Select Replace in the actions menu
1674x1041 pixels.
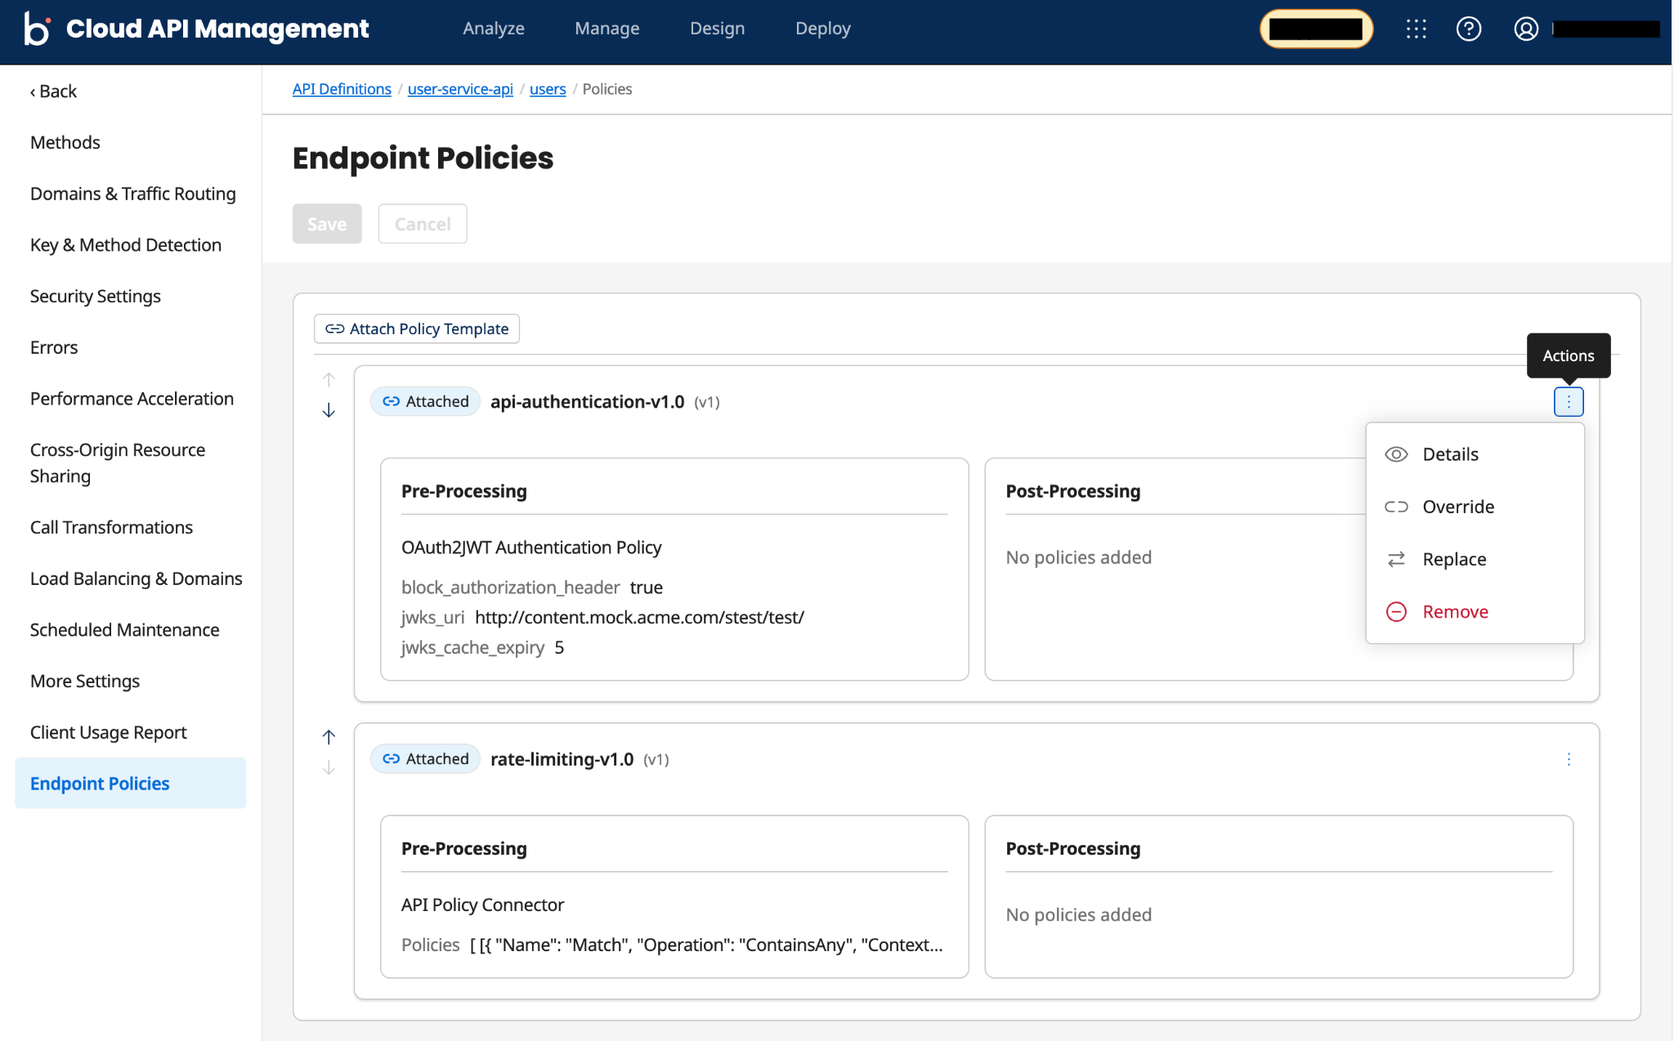click(x=1475, y=559)
